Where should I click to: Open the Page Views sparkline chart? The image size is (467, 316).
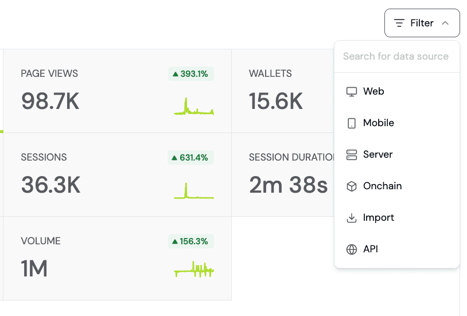(x=194, y=106)
